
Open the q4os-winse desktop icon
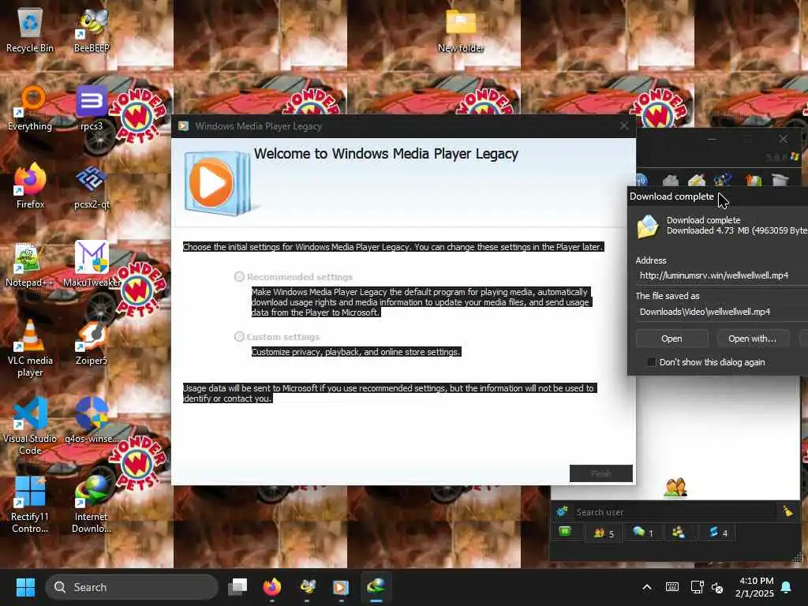(92, 421)
